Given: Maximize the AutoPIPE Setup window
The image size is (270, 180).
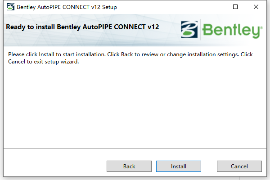Looking at the screenshot, I should tap(235, 7).
